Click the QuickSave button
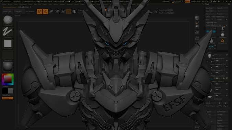232x130 pixels. (166, 1)
